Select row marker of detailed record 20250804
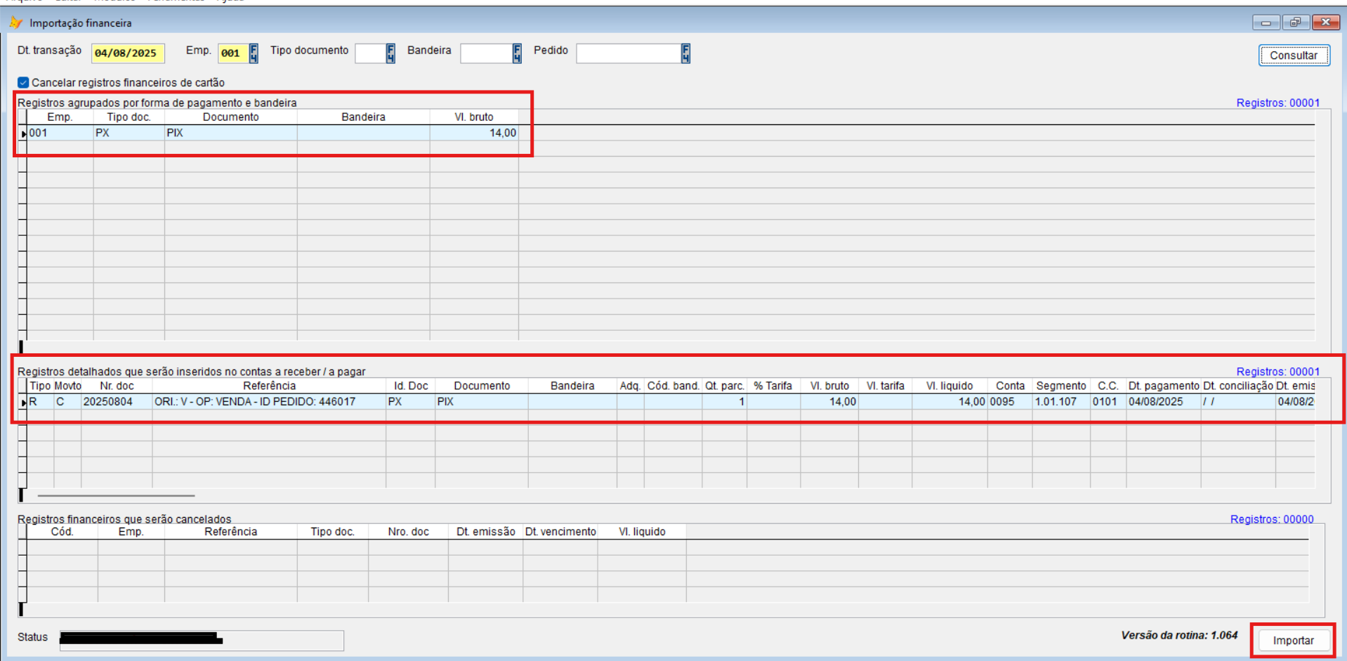This screenshot has width=1347, height=661. click(x=23, y=403)
